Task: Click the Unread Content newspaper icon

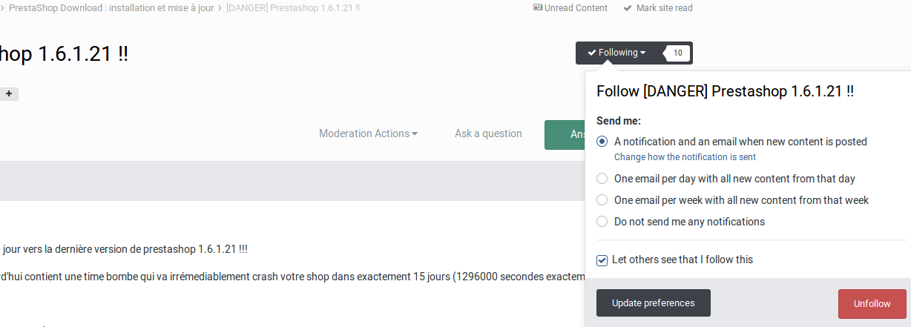Action: pos(537,8)
